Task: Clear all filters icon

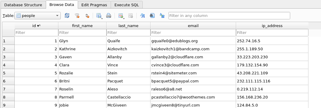Action: pos(77,16)
